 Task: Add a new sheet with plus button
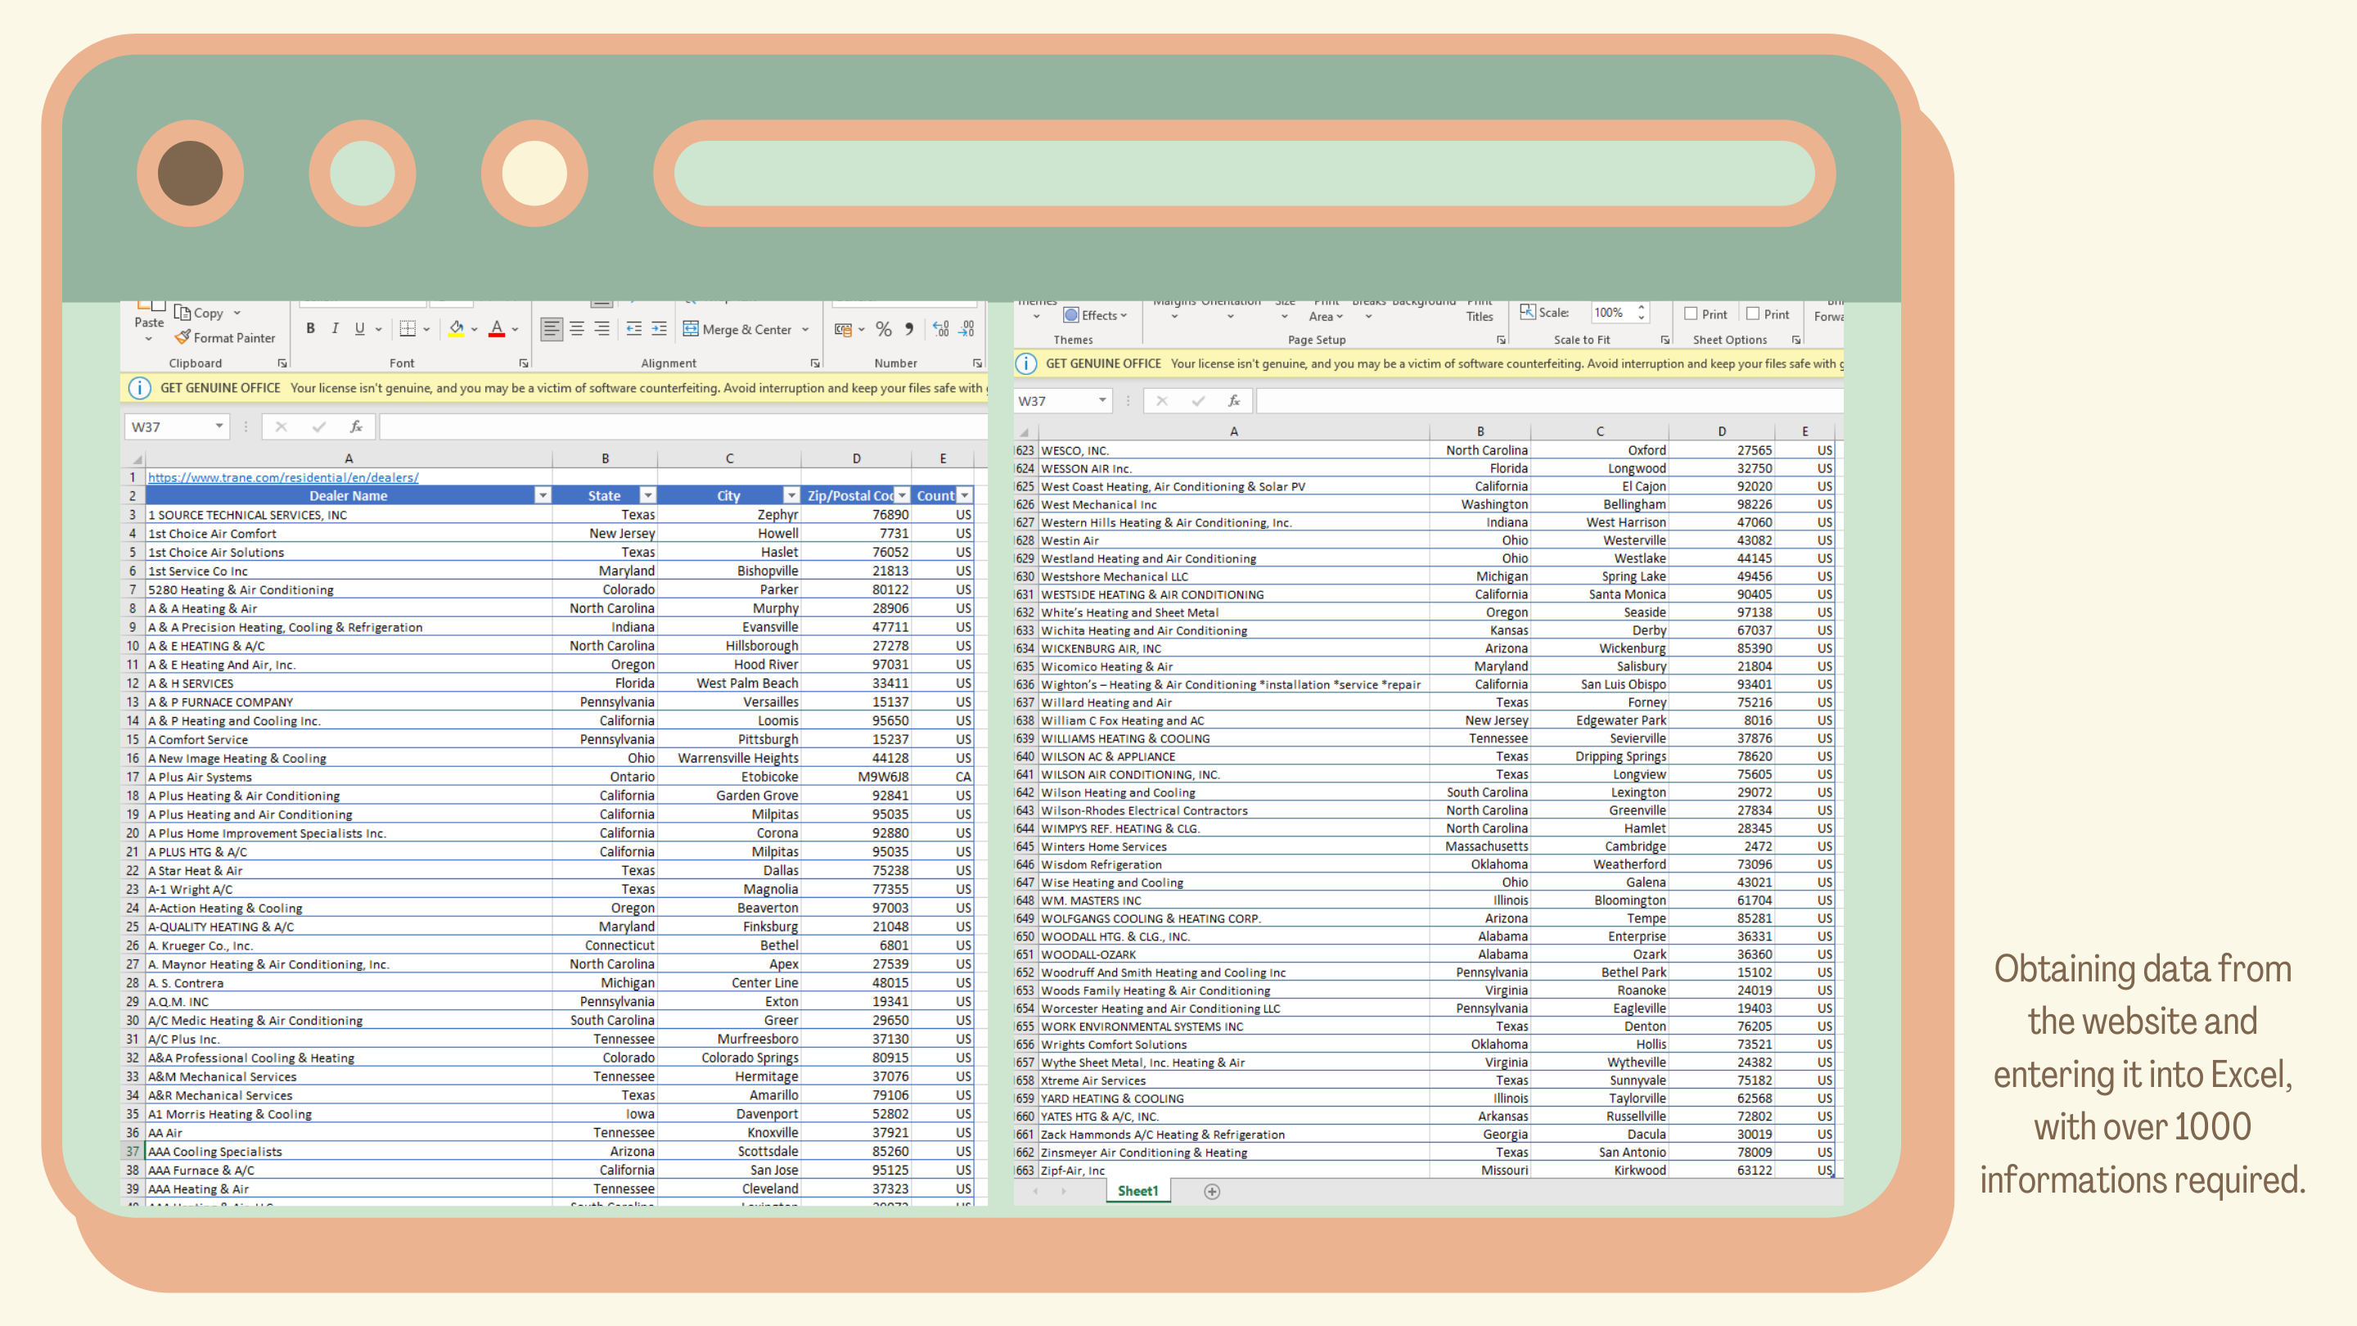coord(1211,1191)
